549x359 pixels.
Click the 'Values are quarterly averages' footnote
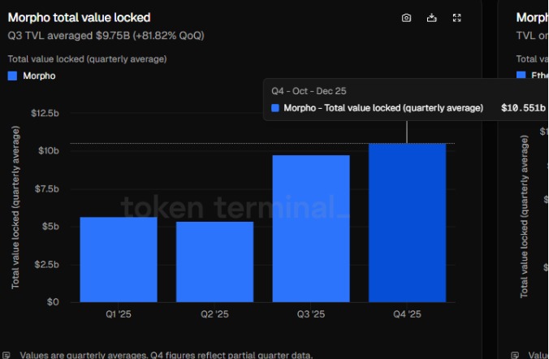(x=166, y=355)
